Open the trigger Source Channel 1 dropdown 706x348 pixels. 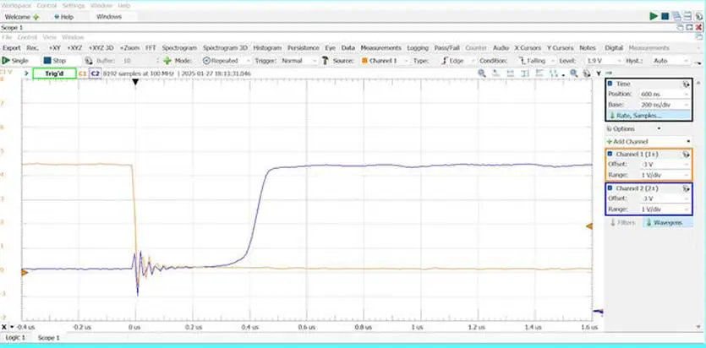click(385, 60)
